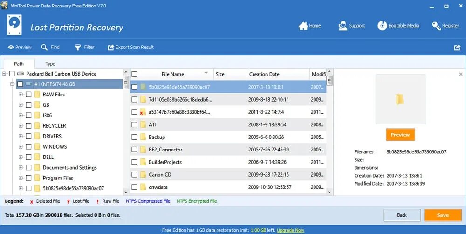Open the Upgrade Now link

click(x=290, y=230)
